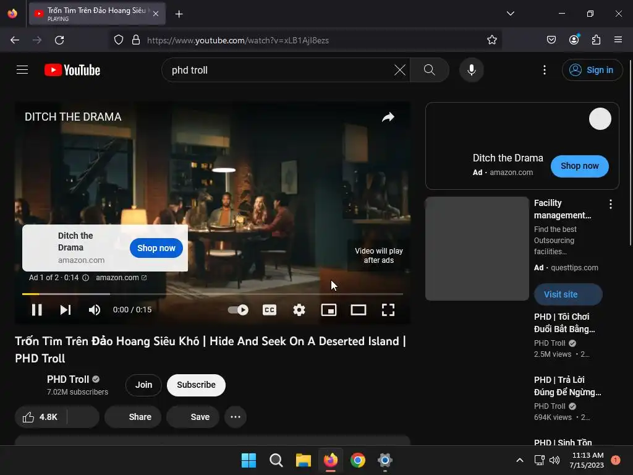
Task: Bookmark this page with star
Action: point(491,40)
